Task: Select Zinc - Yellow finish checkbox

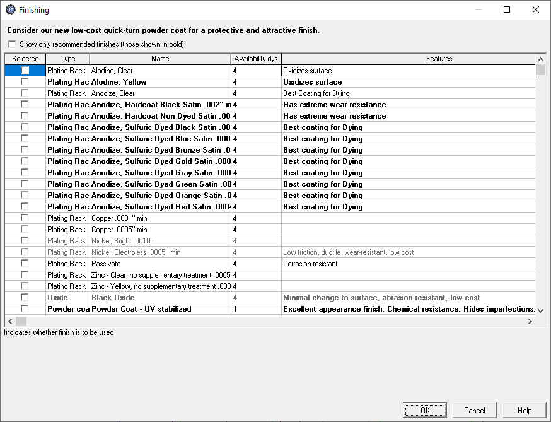Action: tap(25, 286)
